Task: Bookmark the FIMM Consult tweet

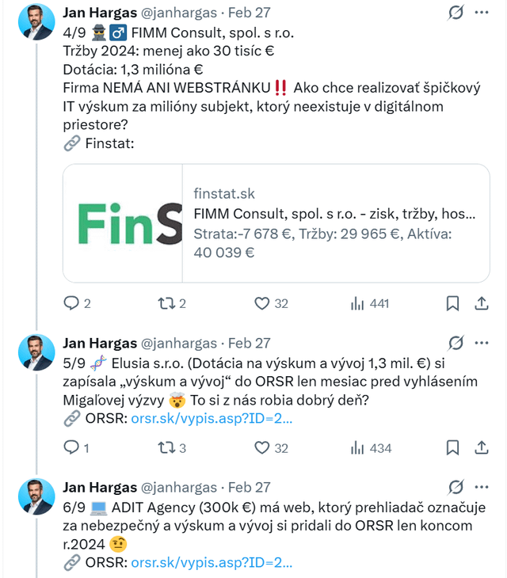Action: pos(452,303)
